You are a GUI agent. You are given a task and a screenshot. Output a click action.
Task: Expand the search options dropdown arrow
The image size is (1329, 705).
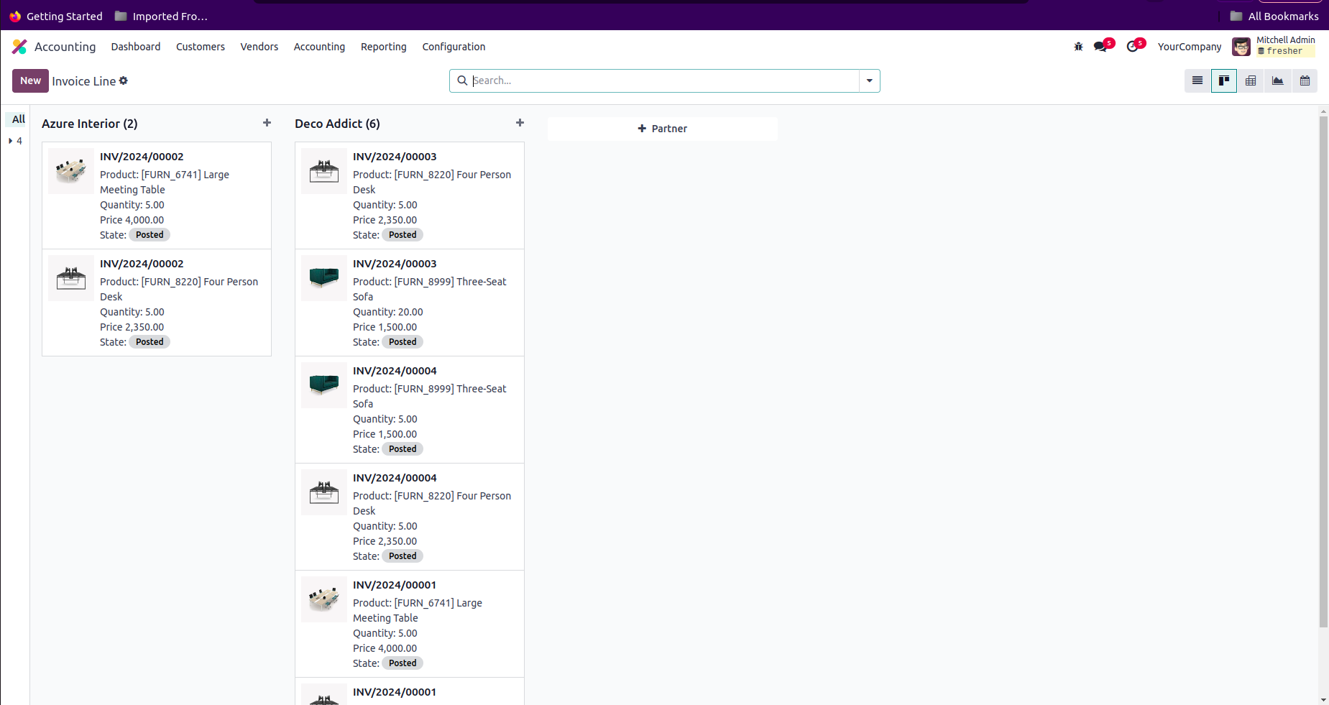click(x=869, y=80)
